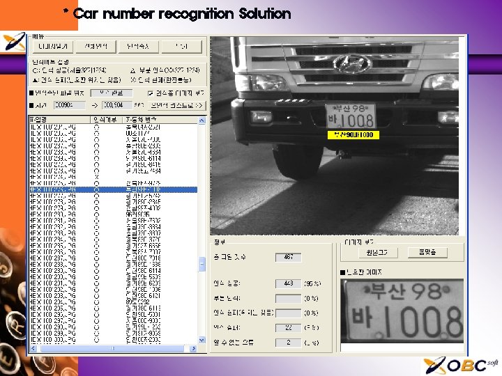
Task: Click the list view button ending in >>
Action: (177, 105)
